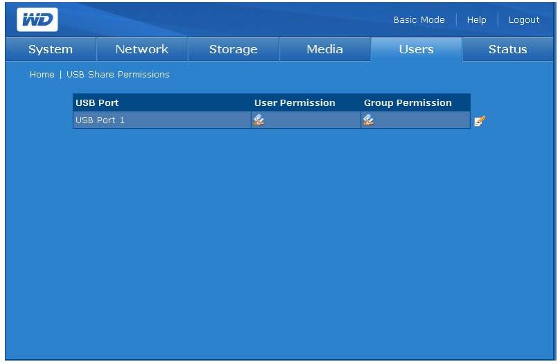
Task: Open the Network tab
Action: 142,49
